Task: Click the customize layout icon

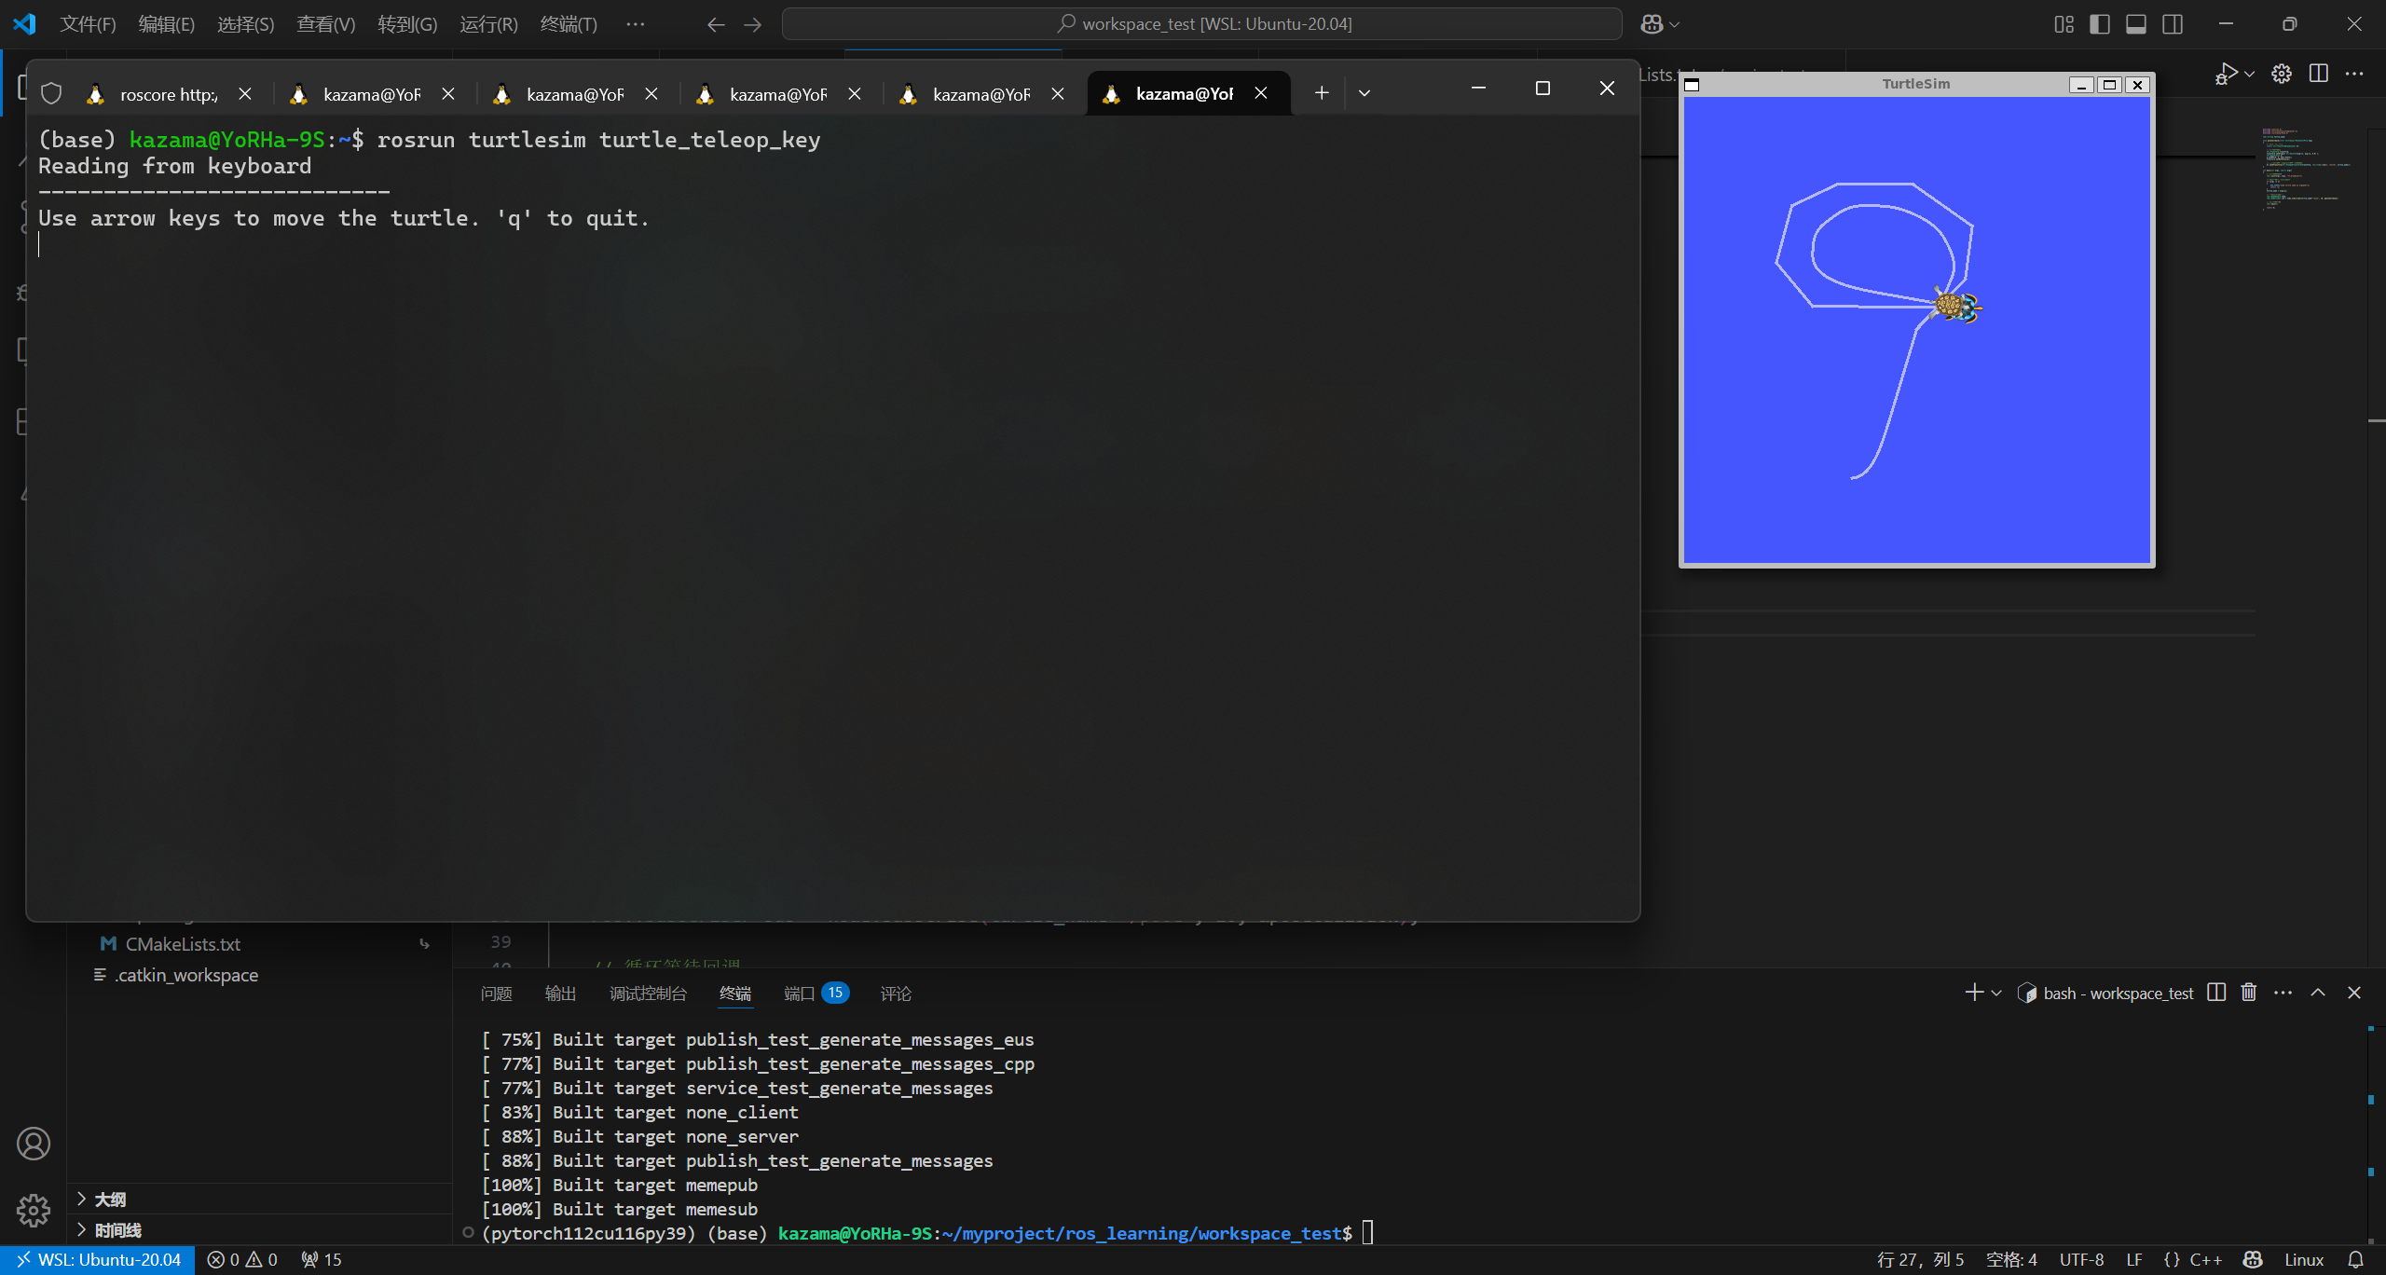Action: (x=2064, y=24)
